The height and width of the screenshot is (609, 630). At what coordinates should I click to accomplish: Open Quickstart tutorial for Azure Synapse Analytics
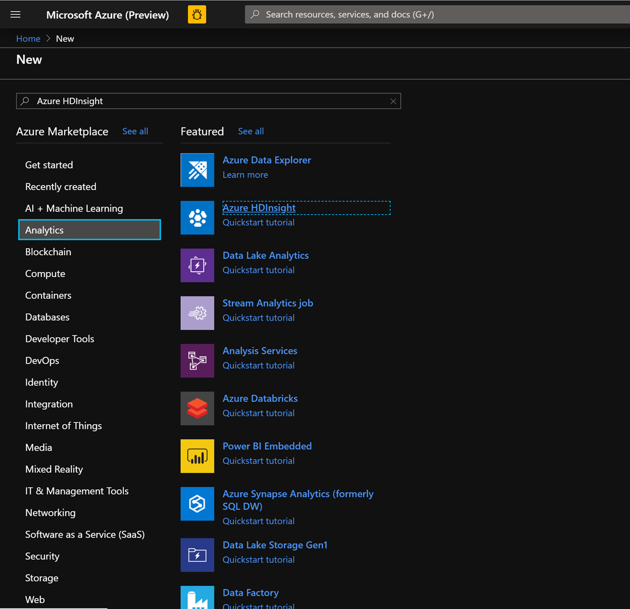(x=259, y=521)
